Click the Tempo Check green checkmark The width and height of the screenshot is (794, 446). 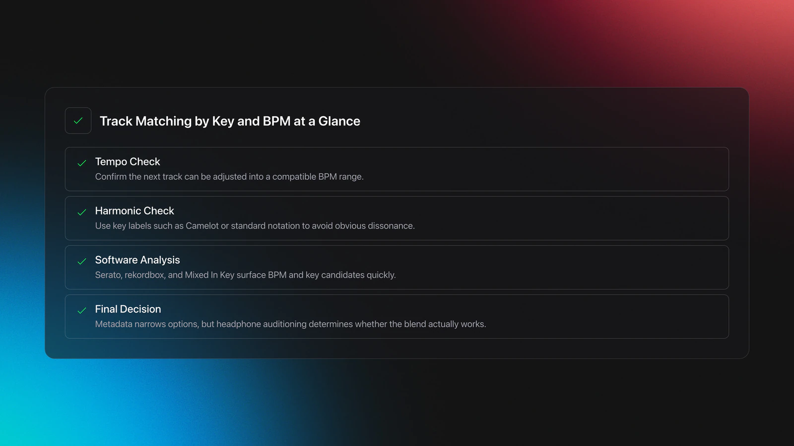point(82,163)
